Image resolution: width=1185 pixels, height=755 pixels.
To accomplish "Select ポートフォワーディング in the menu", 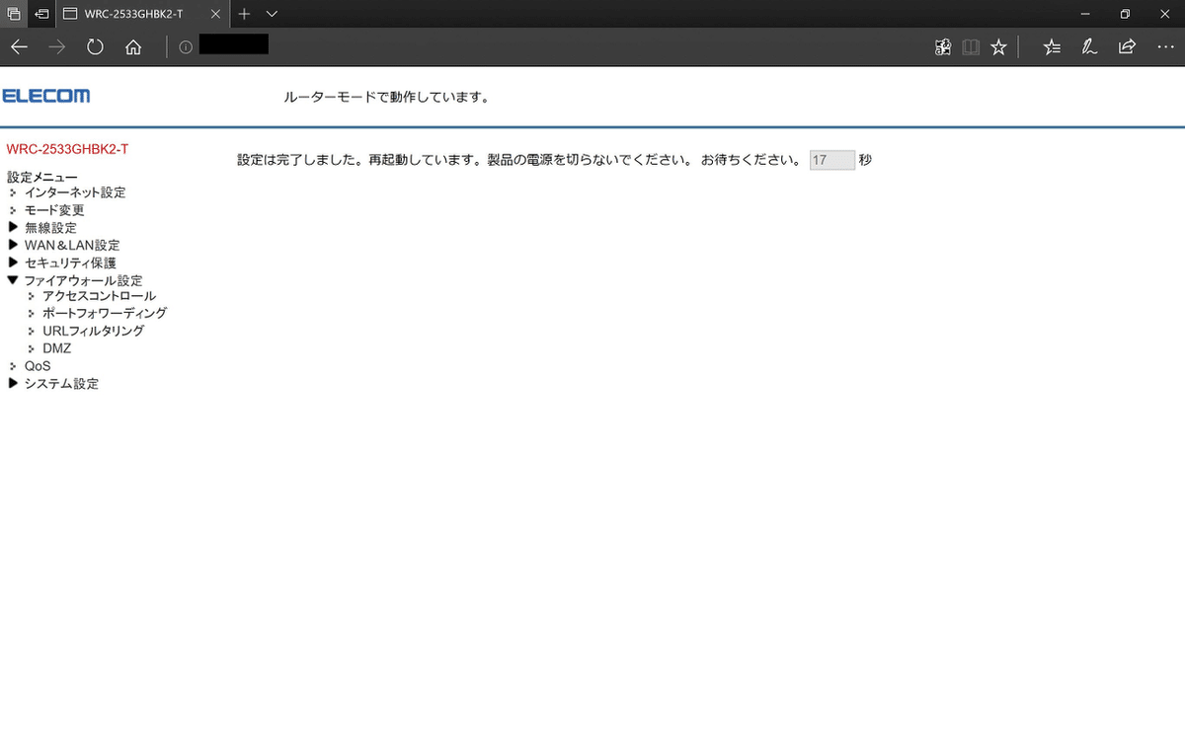I will pyautogui.click(x=104, y=313).
